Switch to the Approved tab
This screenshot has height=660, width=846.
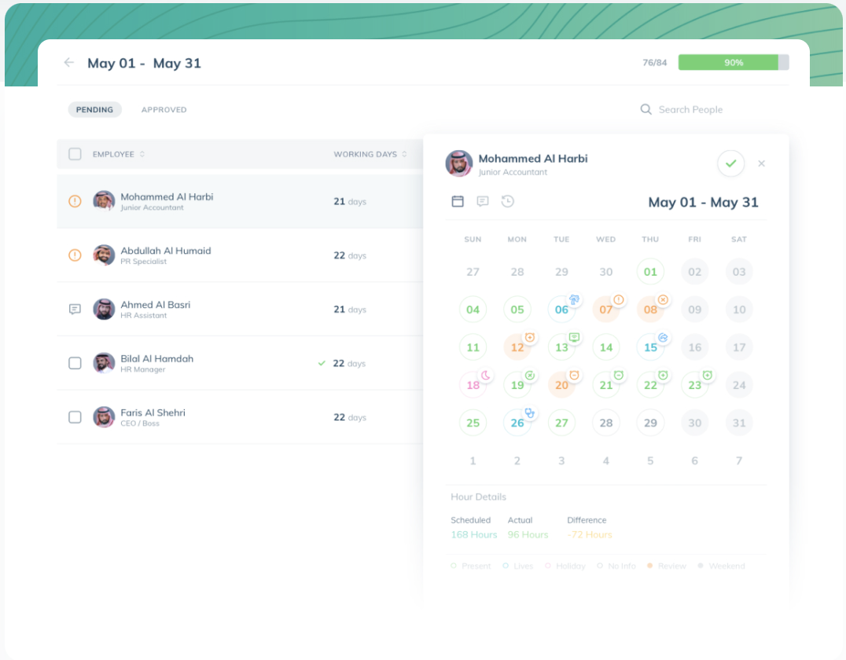(x=164, y=109)
